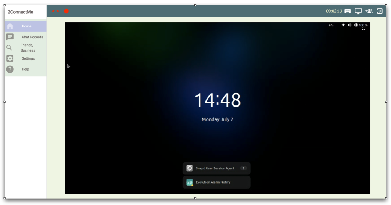
Task: Click the notification count badge 2
Action: 243,168
